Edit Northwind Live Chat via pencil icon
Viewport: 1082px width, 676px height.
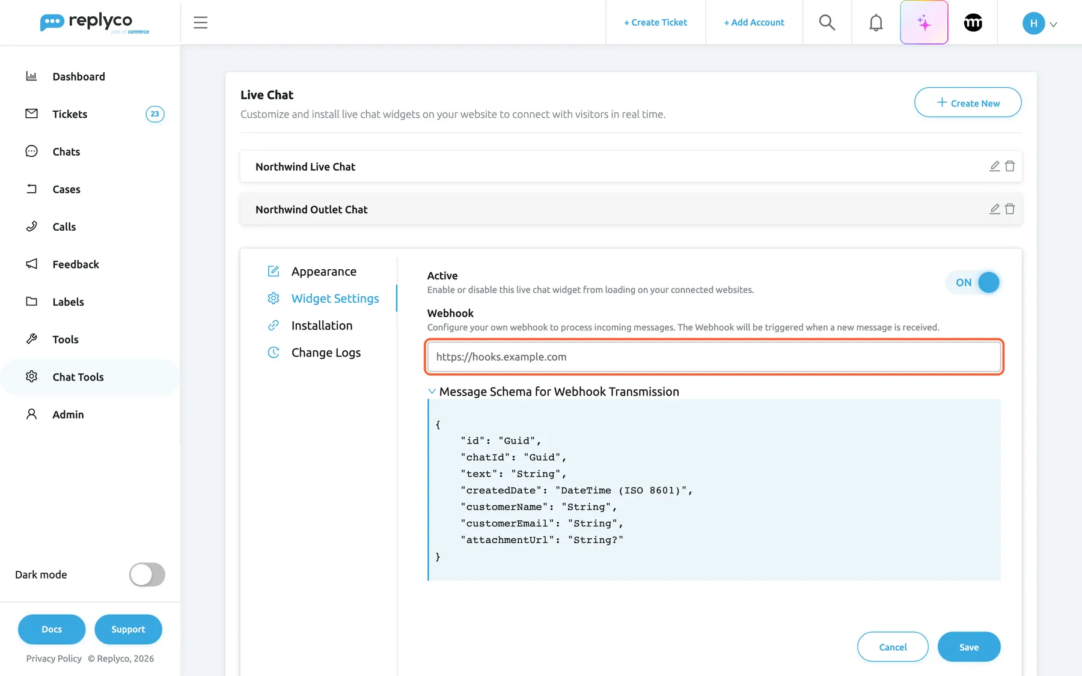click(995, 166)
